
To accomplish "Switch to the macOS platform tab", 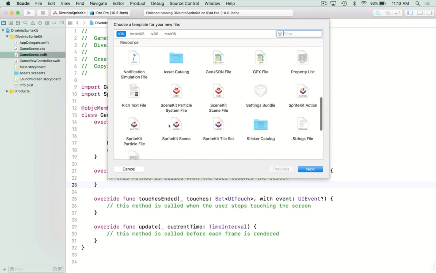I will coord(170,34).
